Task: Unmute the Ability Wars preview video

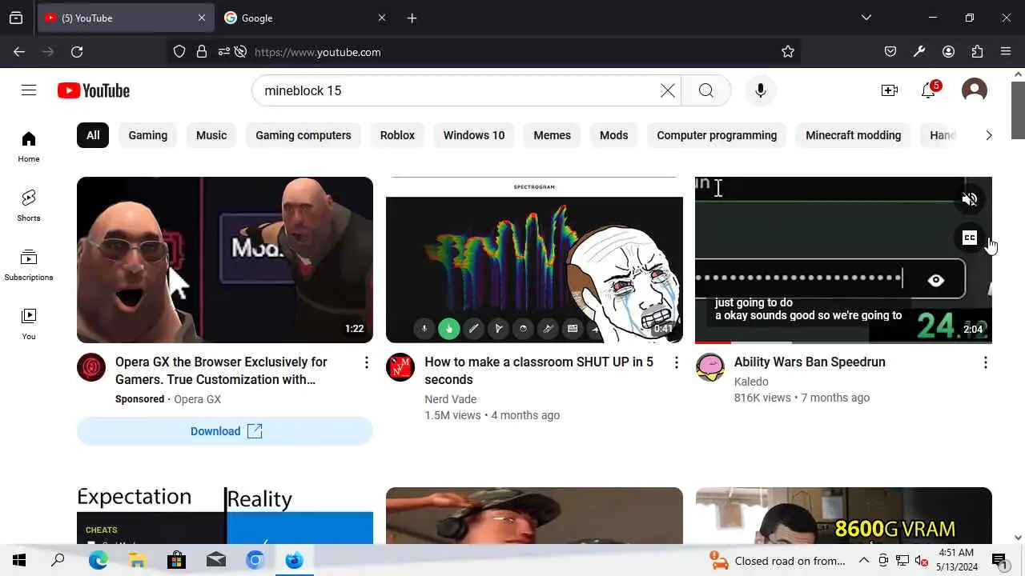Action: [x=970, y=199]
